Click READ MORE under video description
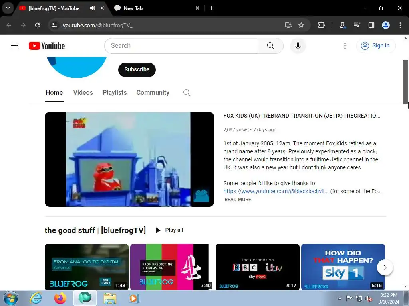The width and height of the screenshot is (409, 306). tap(238, 200)
